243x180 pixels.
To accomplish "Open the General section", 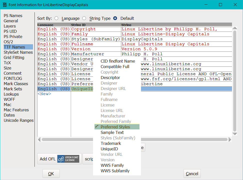I will pyautogui.click(x=11, y=21).
